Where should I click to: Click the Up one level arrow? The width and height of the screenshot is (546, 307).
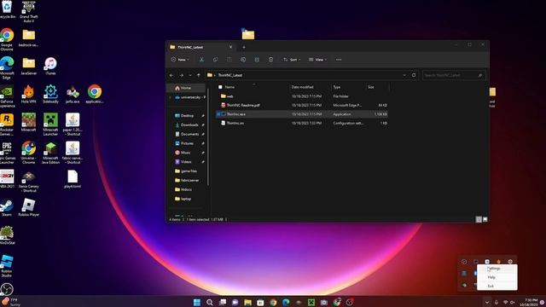[199, 75]
